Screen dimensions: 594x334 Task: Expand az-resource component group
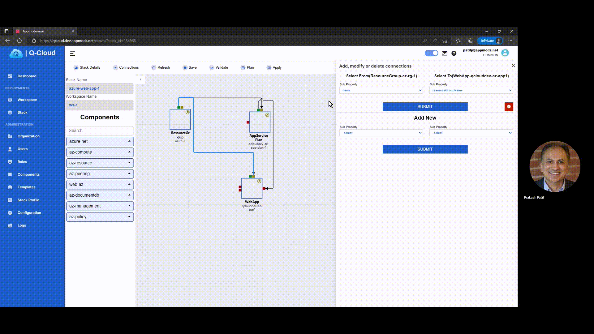pyautogui.click(x=100, y=163)
